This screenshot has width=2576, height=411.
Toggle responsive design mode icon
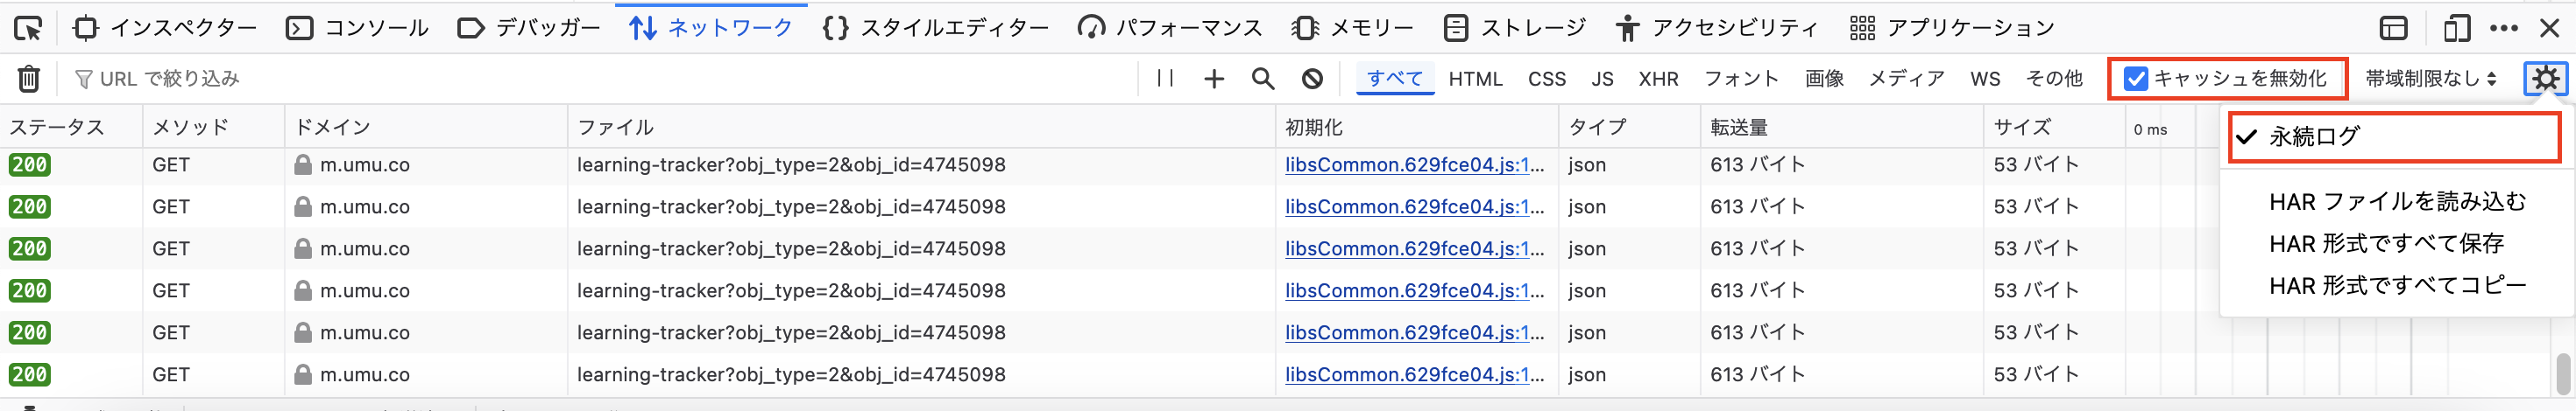pos(2456,28)
